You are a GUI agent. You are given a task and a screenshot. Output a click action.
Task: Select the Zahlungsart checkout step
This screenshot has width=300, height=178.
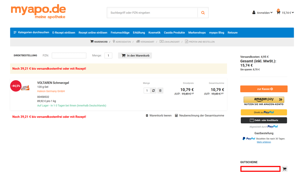(170, 41)
